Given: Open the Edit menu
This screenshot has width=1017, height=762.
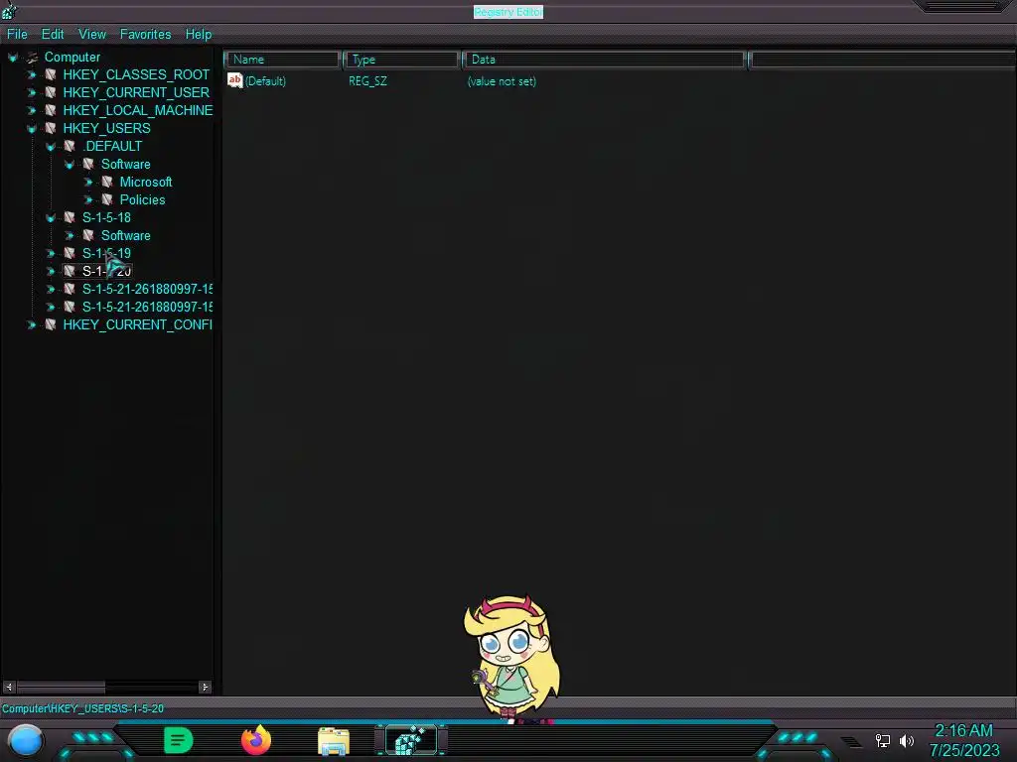Looking at the screenshot, I should click(x=53, y=35).
